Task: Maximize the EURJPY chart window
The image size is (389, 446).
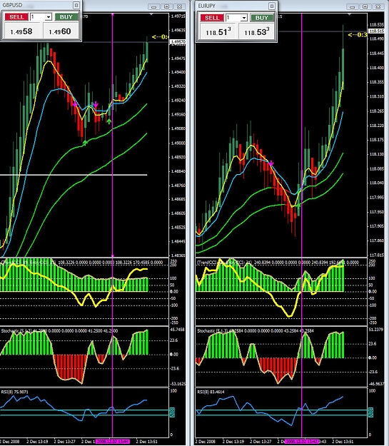Action: click(365, 7)
